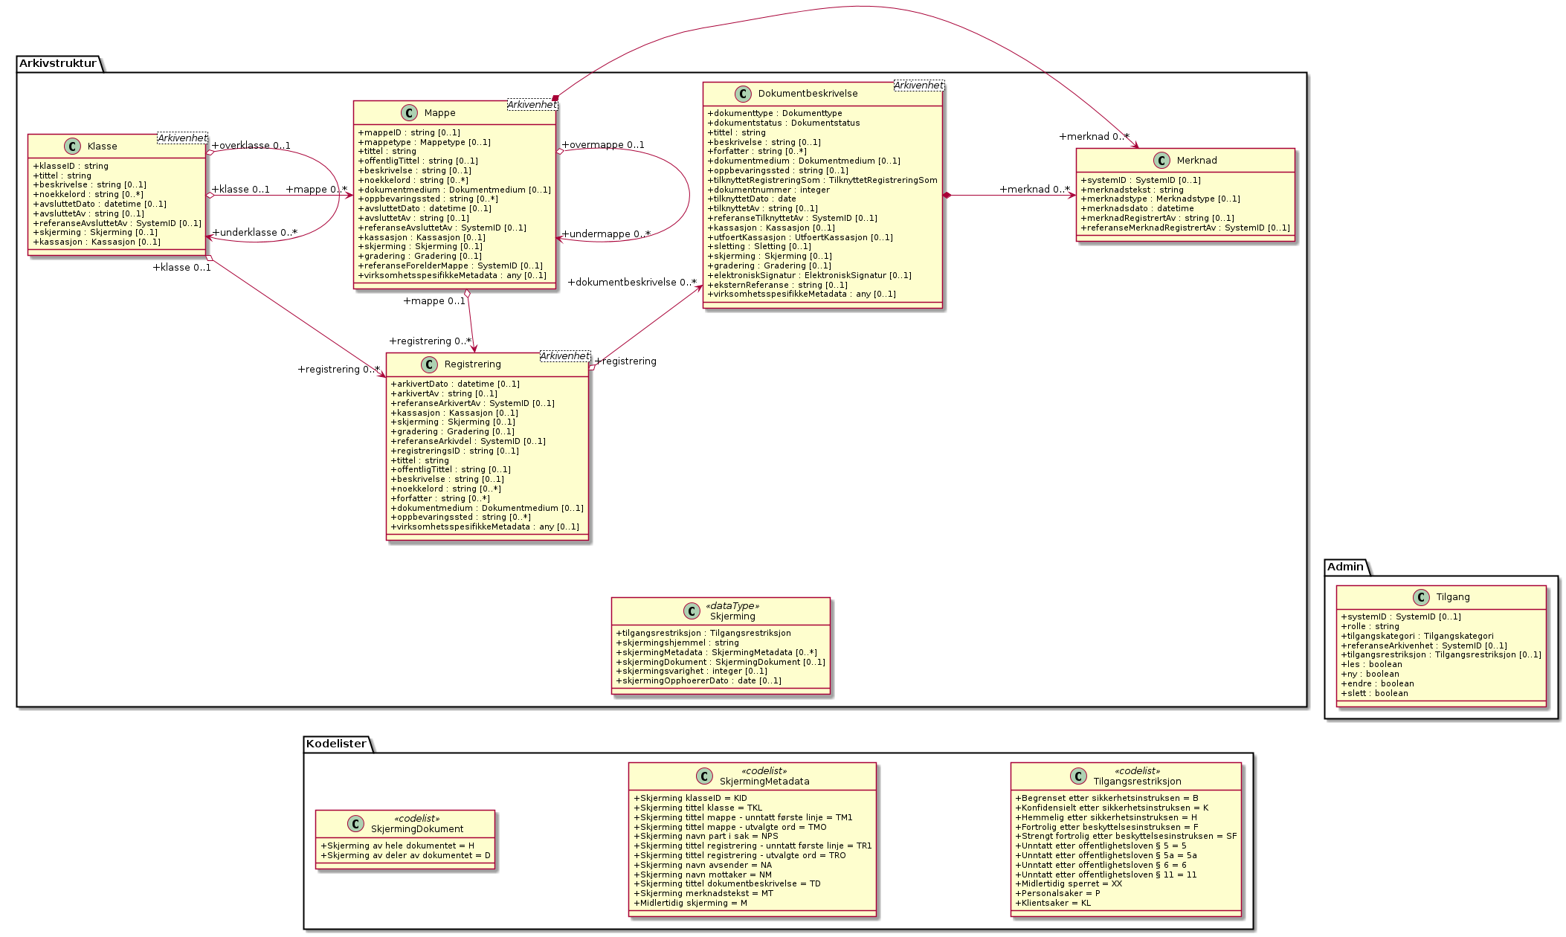
Task: Click the Mappe class title
Action: pos(440,113)
